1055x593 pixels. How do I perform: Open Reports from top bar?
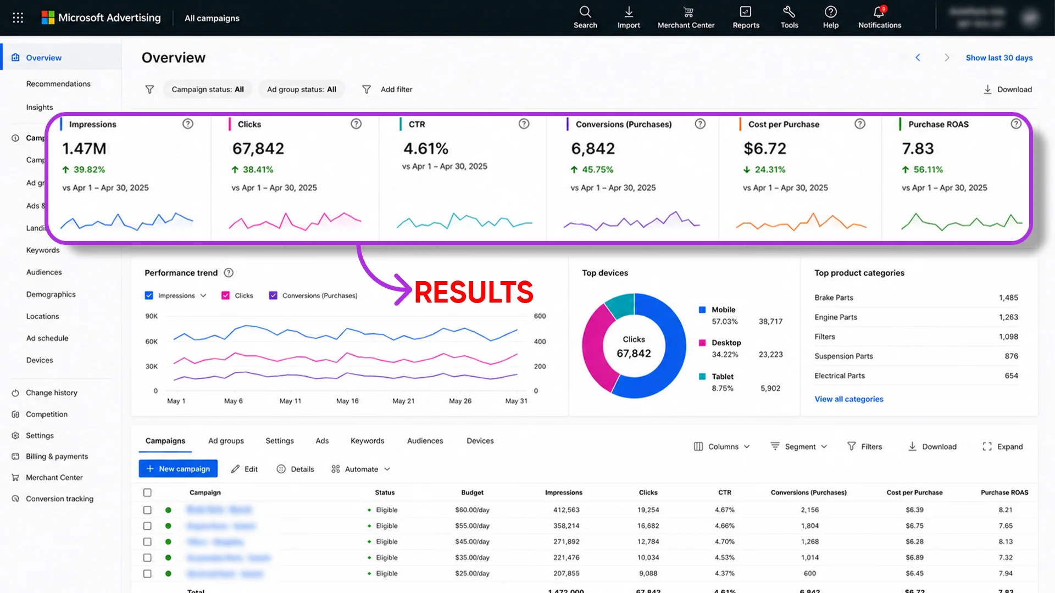click(x=746, y=18)
